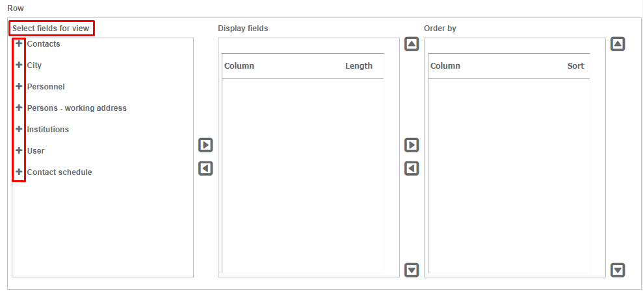Add selected field to Display fields
This screenshot has width=643, height=291.
pyautogui.click(x=205, y=145)
